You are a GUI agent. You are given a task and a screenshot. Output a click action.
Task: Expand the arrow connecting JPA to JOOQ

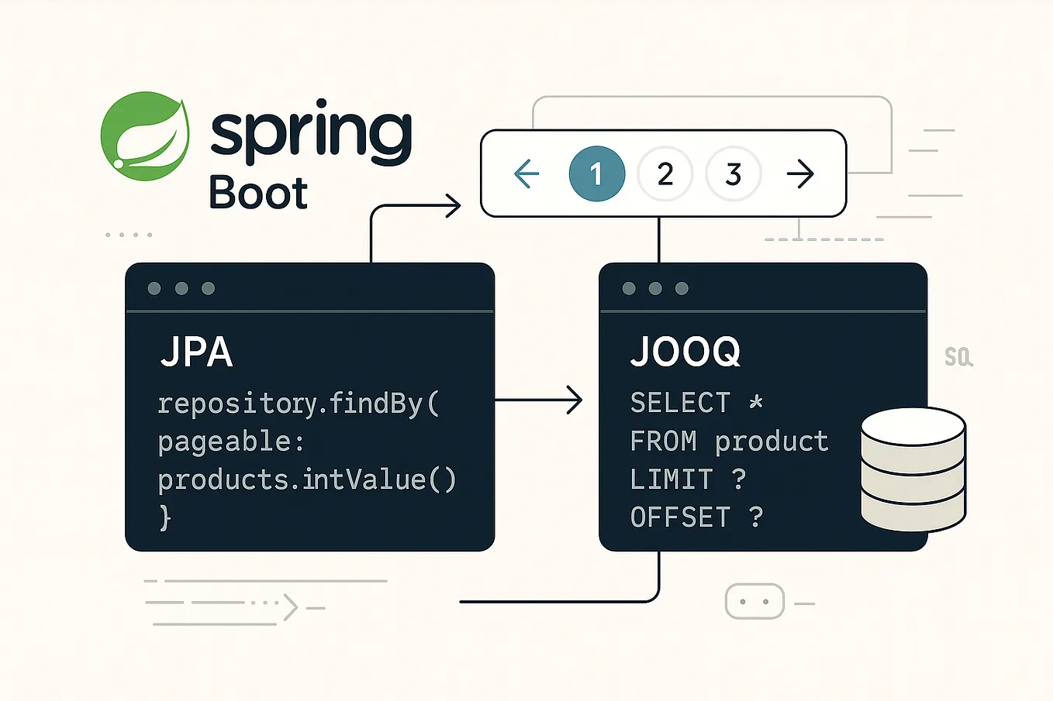[x=539, y=400]
